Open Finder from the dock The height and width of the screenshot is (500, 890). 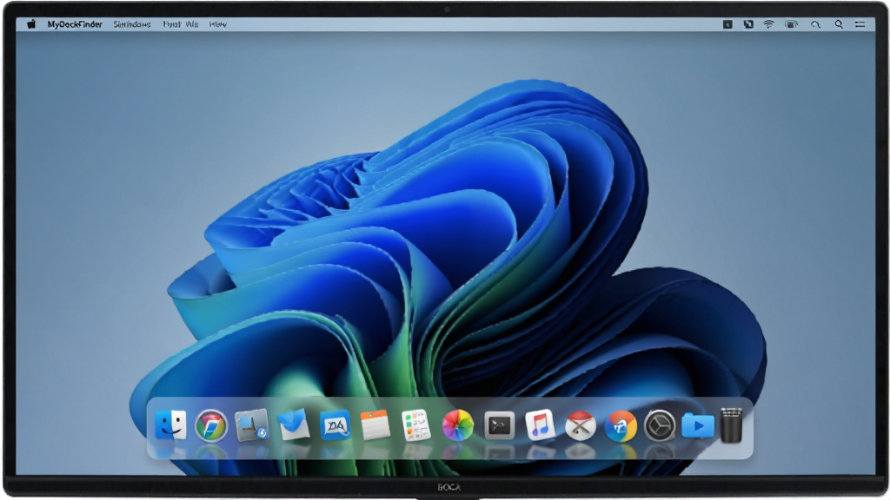click(x=171, y=425)
